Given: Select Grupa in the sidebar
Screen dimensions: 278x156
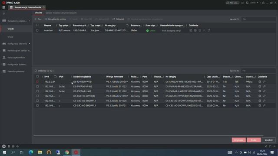Looking at the screenshot, I should pos(10,37).
